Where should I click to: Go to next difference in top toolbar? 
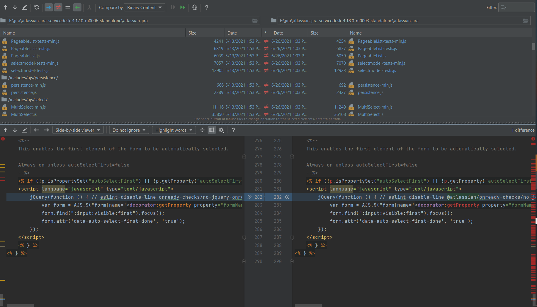15,7
